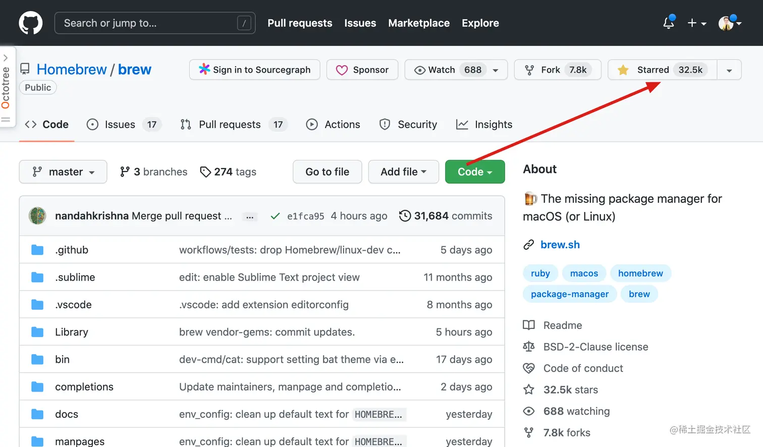Expand the commit message ellipsis

pyautogui.click(x=250, y=217)
